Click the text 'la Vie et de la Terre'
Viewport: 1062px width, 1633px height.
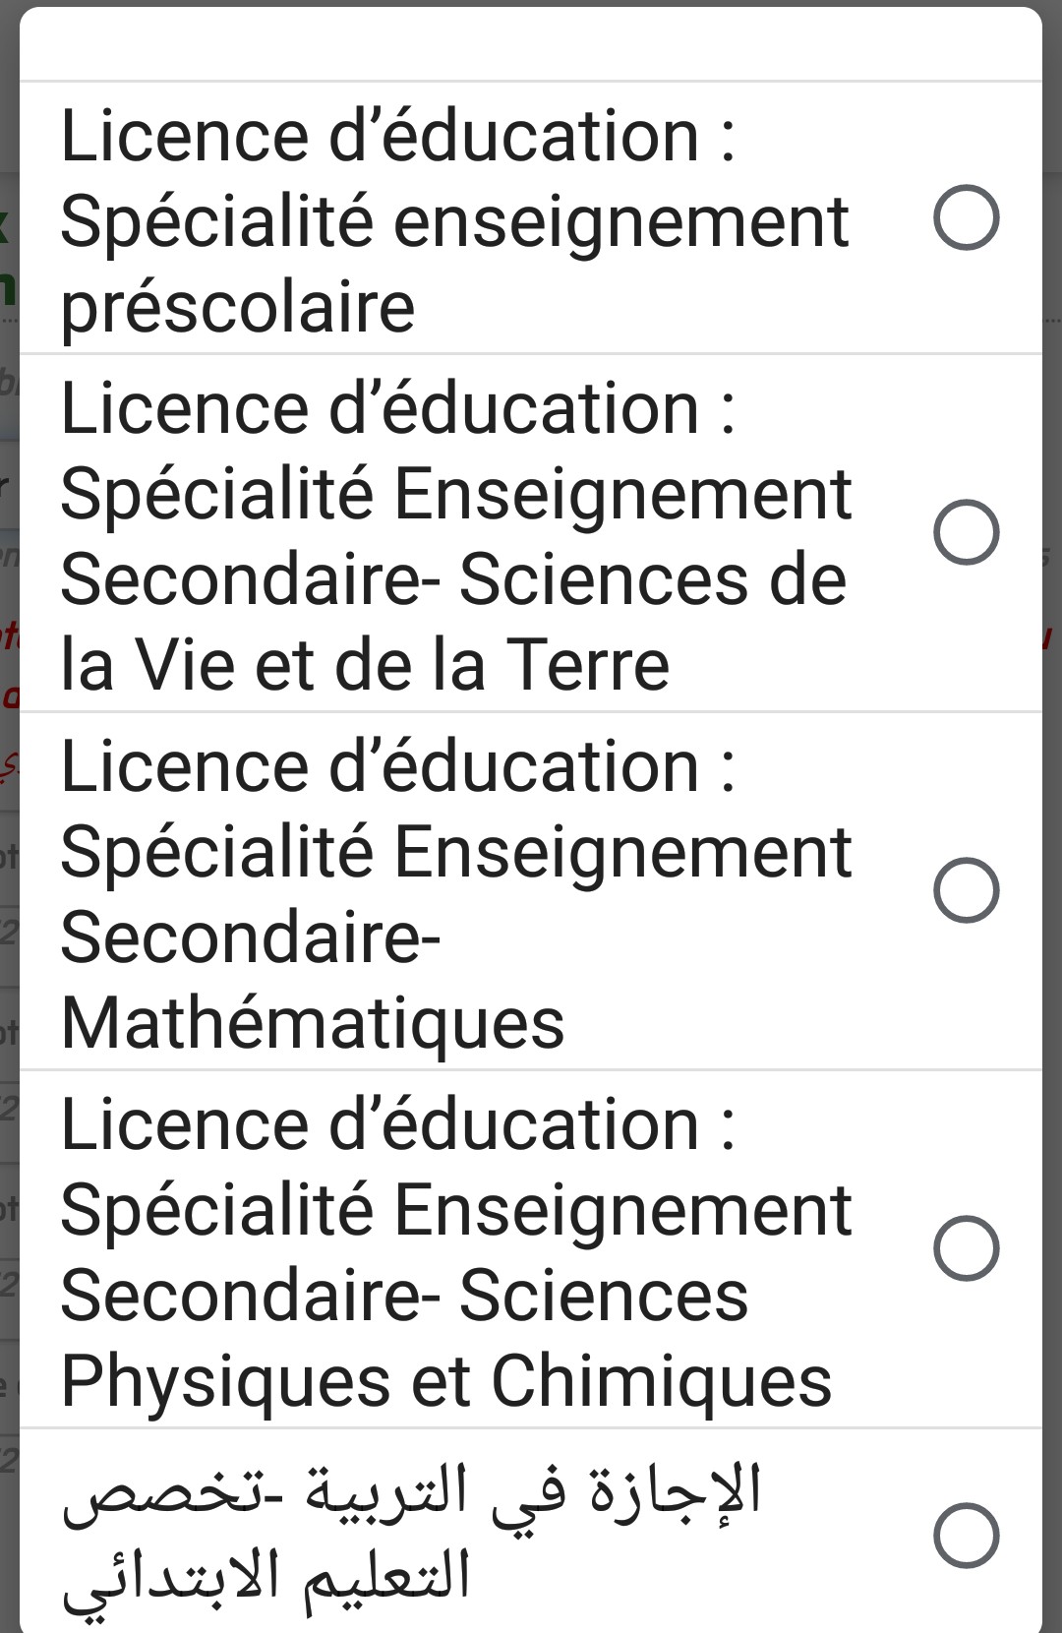[x=365, y=666]
